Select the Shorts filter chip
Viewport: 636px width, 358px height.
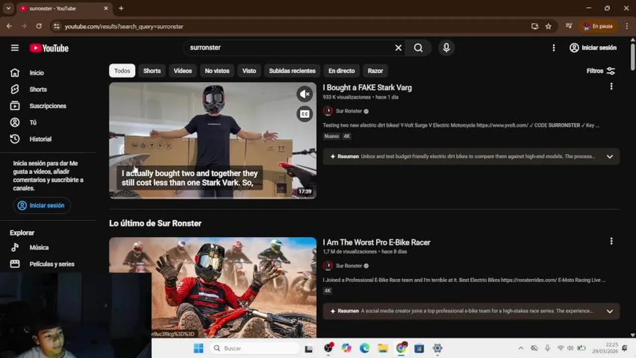pos(152,71)
